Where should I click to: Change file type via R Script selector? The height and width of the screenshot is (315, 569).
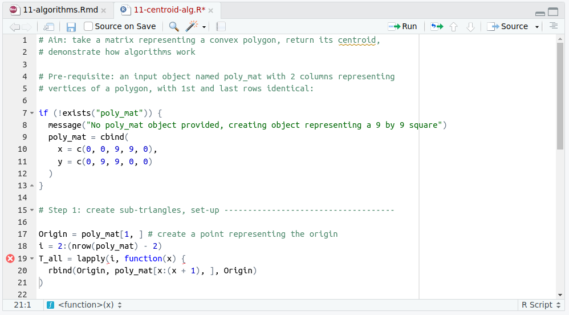[x=540, y=305]
